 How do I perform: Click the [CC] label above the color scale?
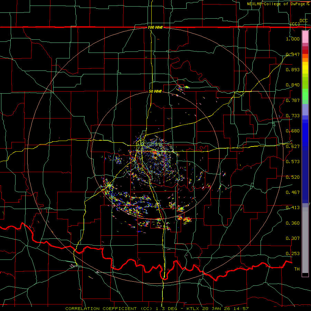coord(295,24)
